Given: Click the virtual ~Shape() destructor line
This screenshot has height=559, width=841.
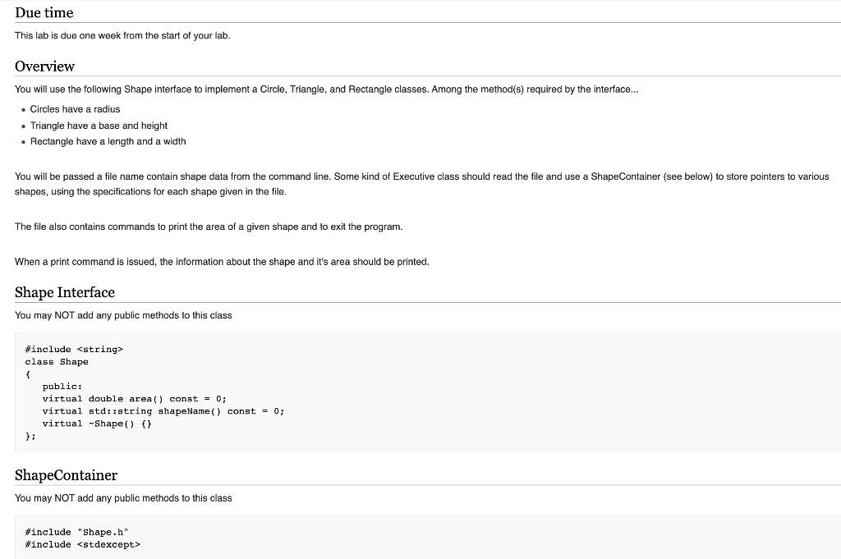Looking at the screenshot, I should pyautogui.click(x=105, y=424).
